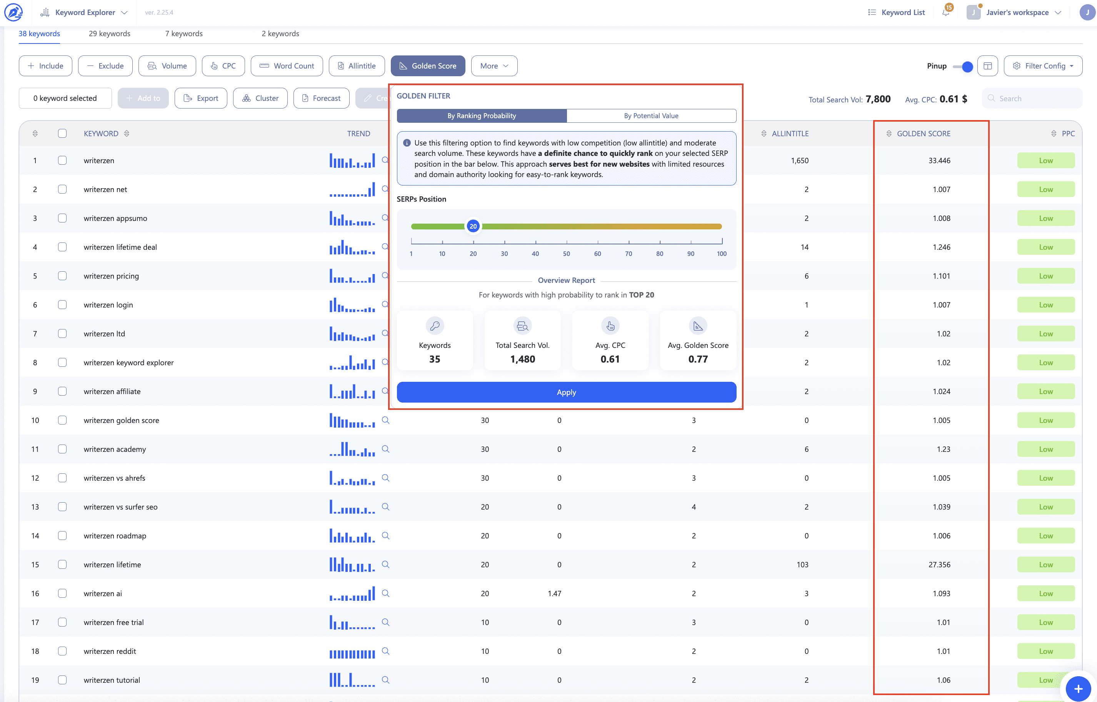Apply the Golden Filter settings
Image resolution: width=1097 pixels, height=702 pixels.
566,393
